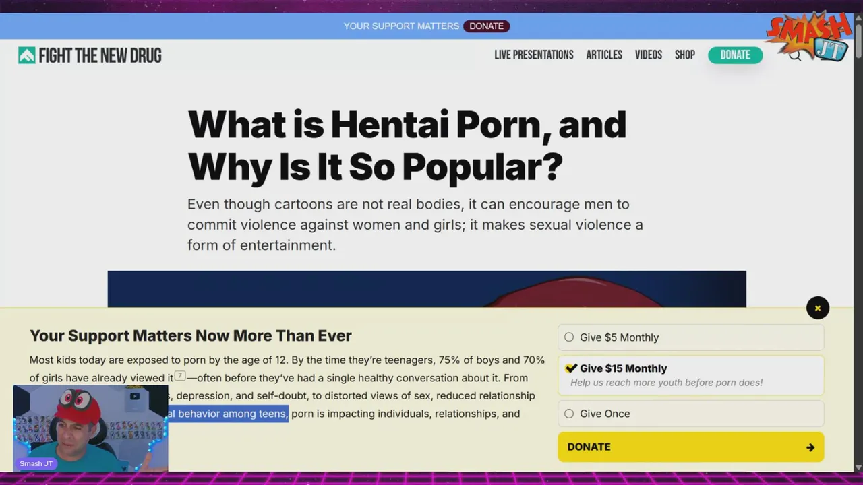Click citation 7 footnote marker
The image size is (863, 485).
[x=180, y=376]
